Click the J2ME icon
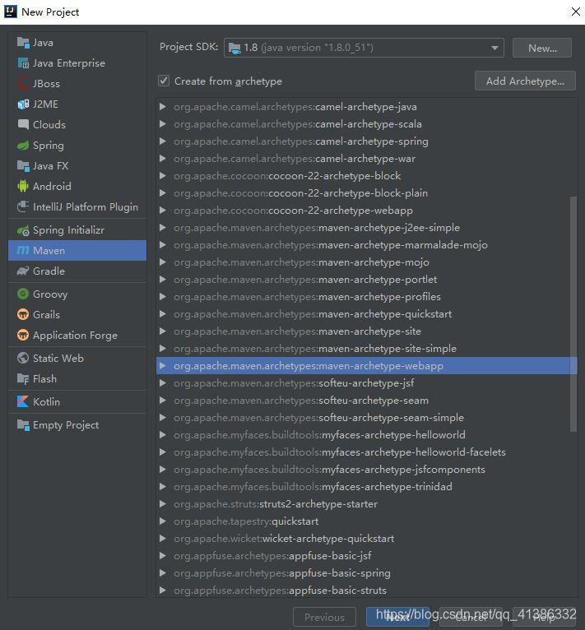The width and height of the screenshot is (585, 630). coord(23,104)
